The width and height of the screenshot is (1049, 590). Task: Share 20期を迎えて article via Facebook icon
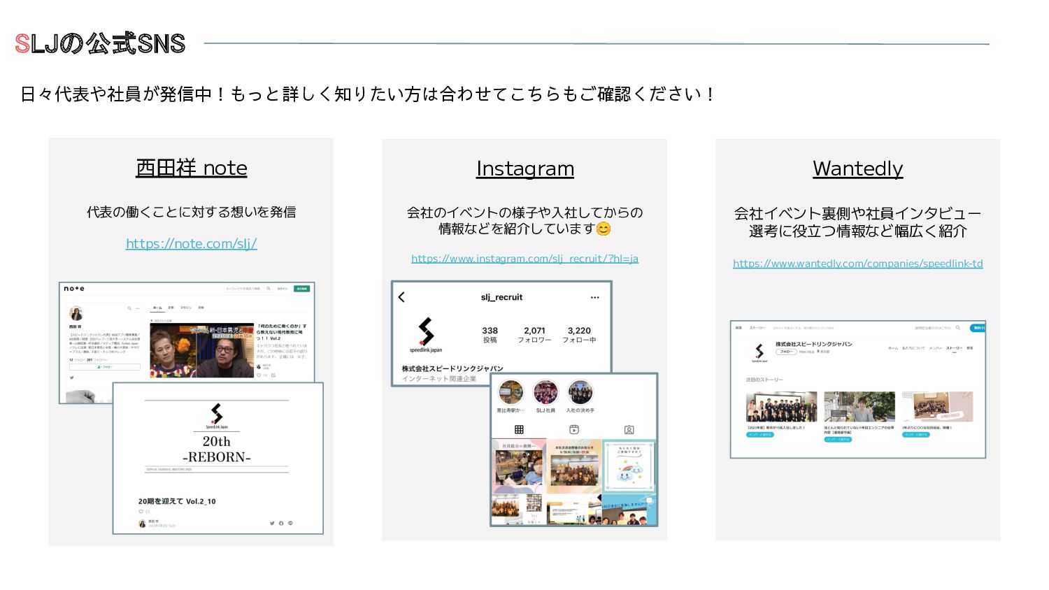(281, 523)
